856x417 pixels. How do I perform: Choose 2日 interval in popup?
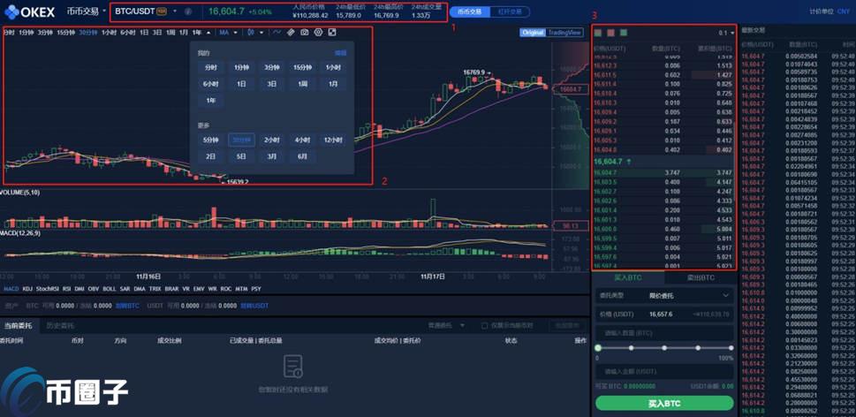(211, 156)
